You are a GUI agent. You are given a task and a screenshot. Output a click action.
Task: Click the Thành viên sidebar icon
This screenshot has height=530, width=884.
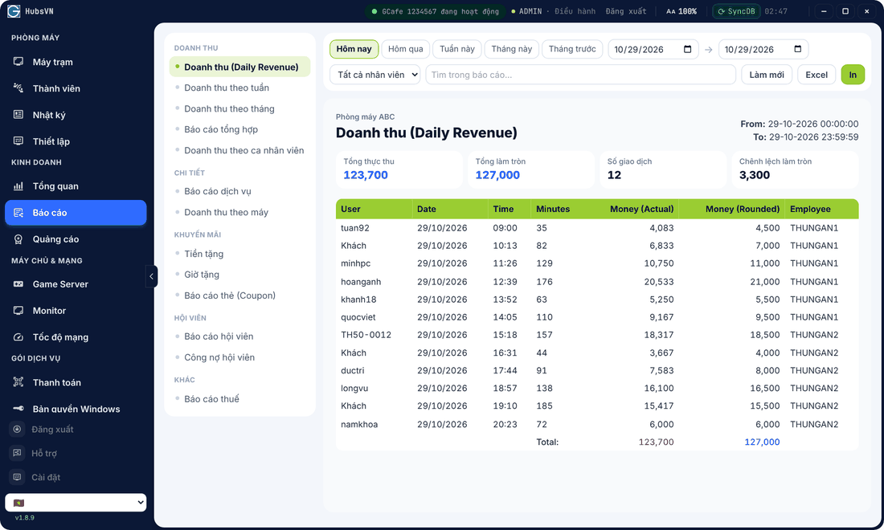pos(18,88)
